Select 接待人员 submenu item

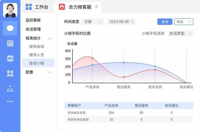point(37,55)
